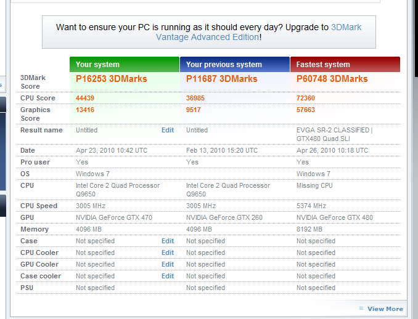Open the View More link
Viewport: 418px width, 319px height.
click(385, 309)
